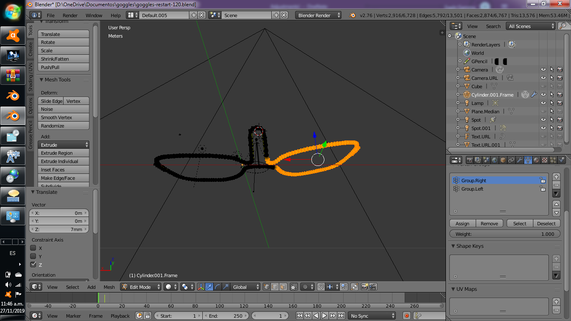Open WinRAR from the Windows taskbar
571x321 pixels.
click(x=13, y=76)
